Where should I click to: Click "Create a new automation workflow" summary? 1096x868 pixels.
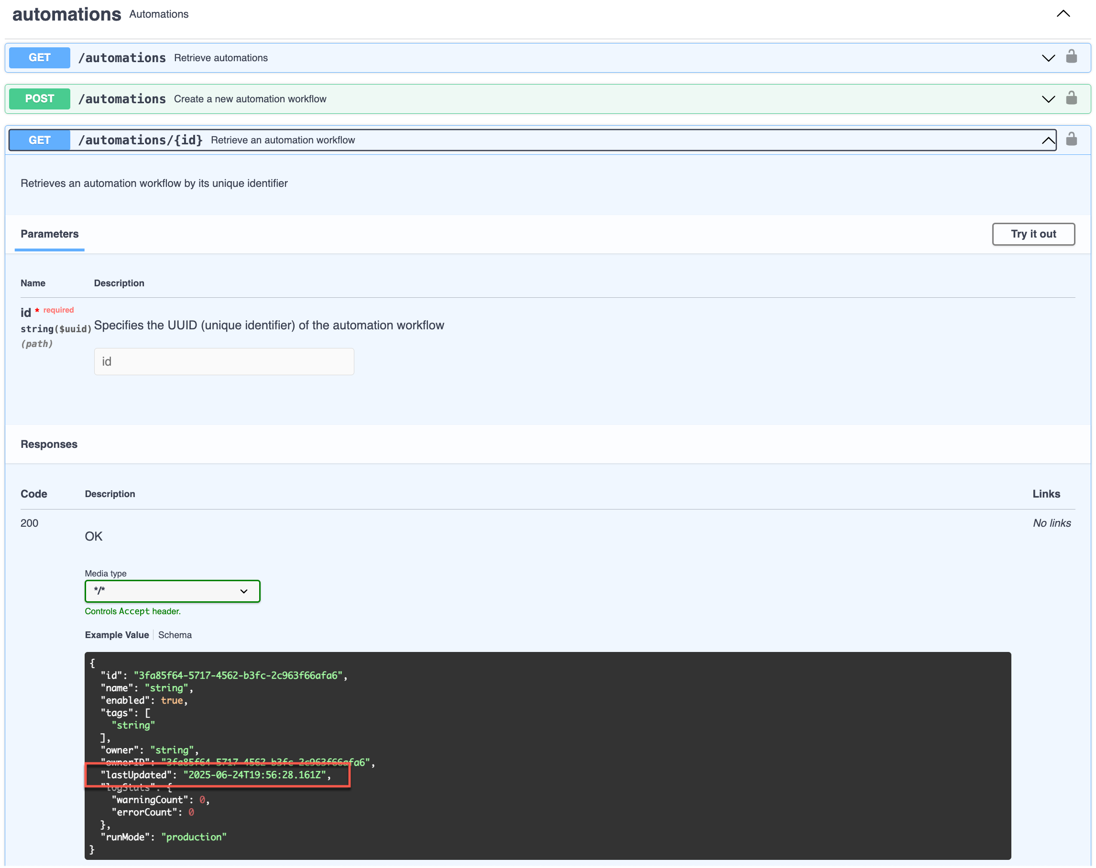point(250,99)
